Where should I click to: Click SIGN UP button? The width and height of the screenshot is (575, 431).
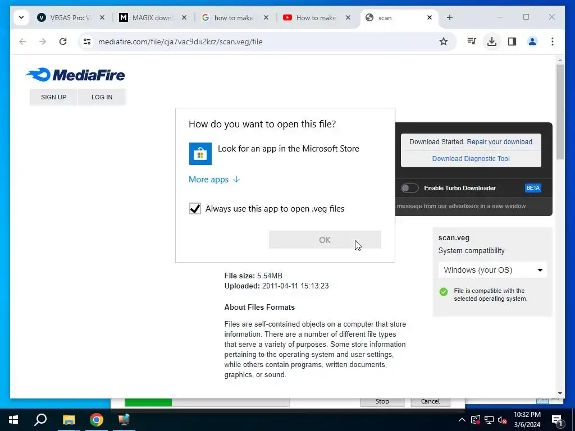point(53,97)
